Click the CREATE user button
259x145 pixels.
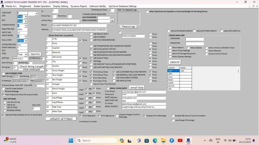coord(175,62)
